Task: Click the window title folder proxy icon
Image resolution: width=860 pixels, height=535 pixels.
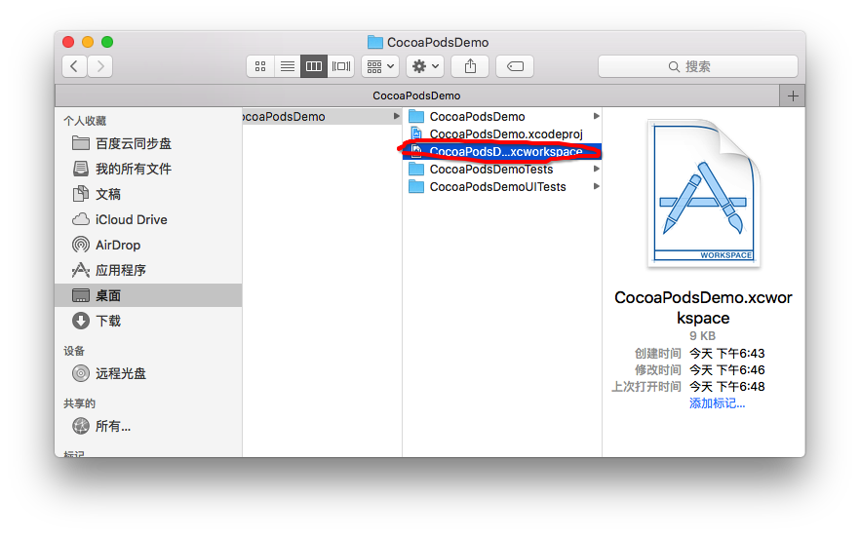Action: tap(375, 42)
